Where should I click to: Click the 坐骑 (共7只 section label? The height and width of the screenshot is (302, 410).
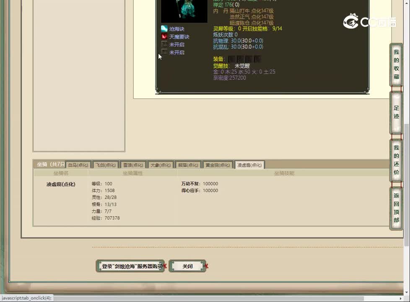tap(51, 164)
